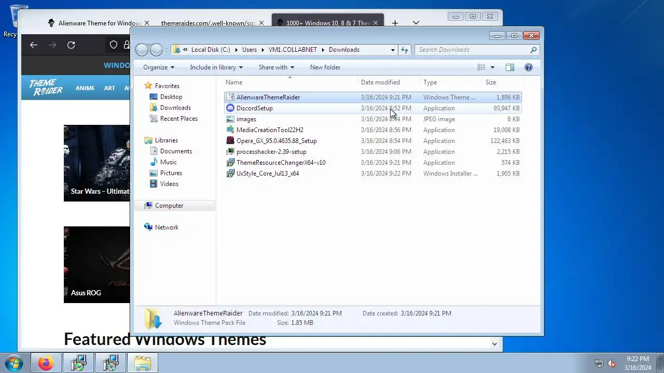Viewport: 664px width, 373px height.
Task: Click the New folder button
Action: click(325, 67)
